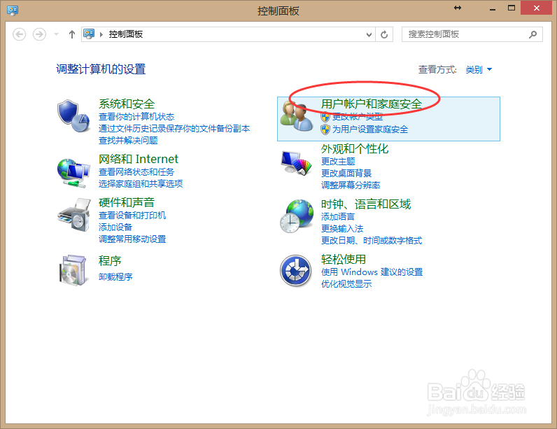Open 外观和个性化 category heading
Viewport: 557px width, 429px height.
[x=355, y=149]
